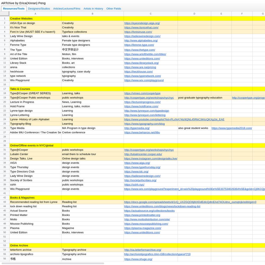Open the instagram.com/designtalks.live link

point(151,158)
